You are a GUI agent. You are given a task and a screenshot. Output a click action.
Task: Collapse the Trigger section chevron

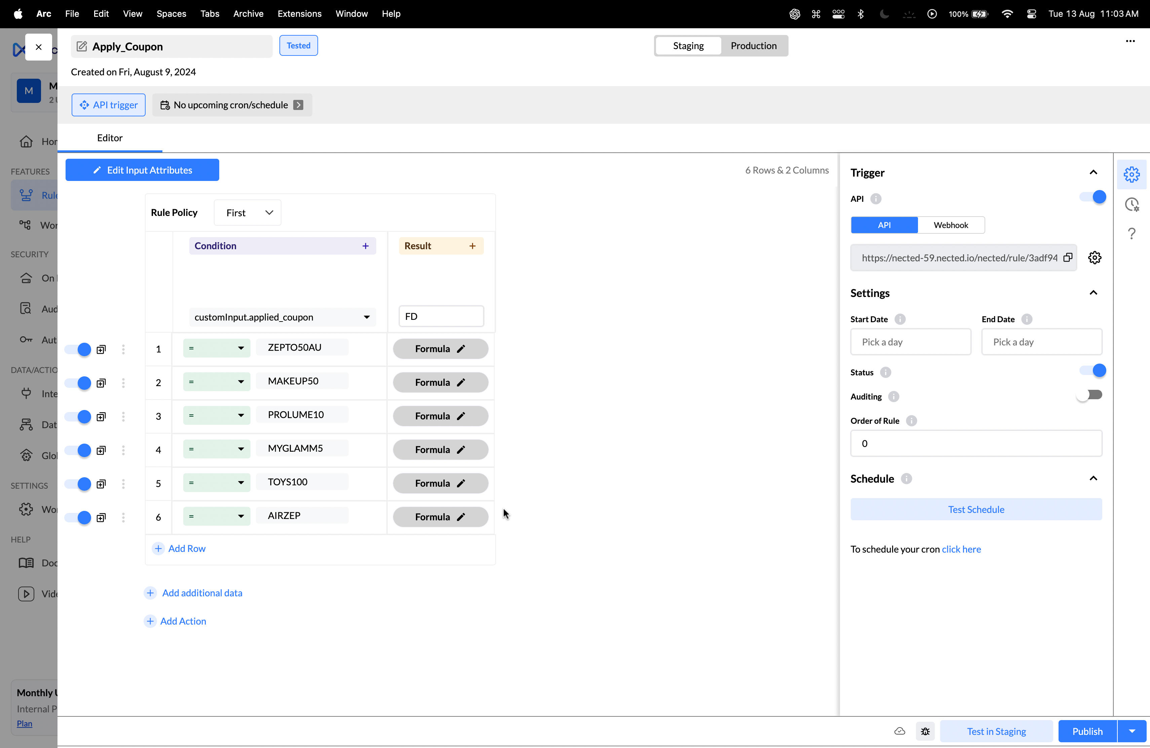pyautogui.click(x=1093, y=173)
